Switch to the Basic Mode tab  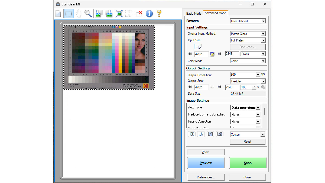[194, 13]
